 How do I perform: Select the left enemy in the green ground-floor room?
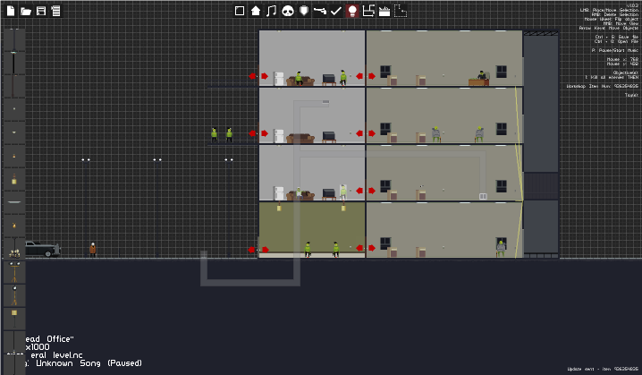coord(308,249)
